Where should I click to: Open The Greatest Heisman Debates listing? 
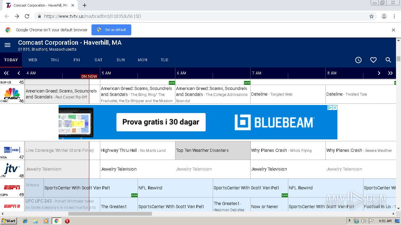pyautogui.click(x=232, y=204)
